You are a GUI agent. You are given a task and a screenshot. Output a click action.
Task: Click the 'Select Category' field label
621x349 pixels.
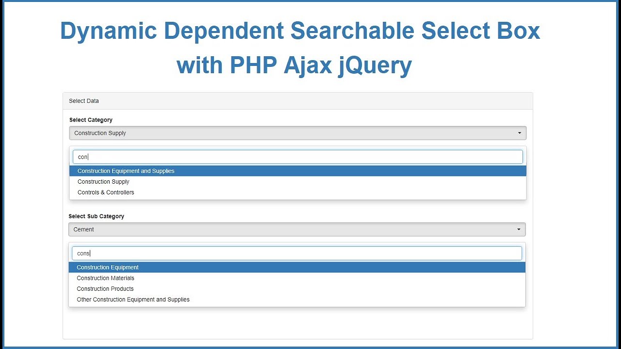pyautogui.click(x=91, y=120)
